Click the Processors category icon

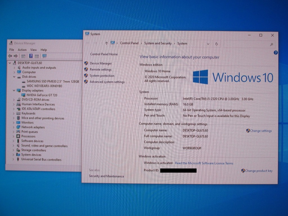click(18, 136)
